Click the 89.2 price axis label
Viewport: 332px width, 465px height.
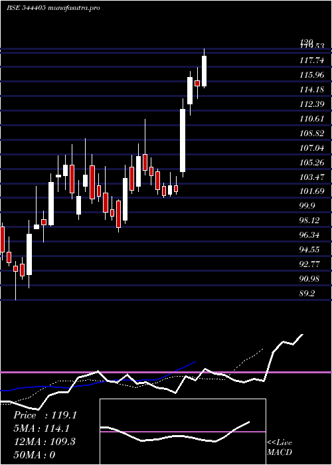pyautogui.click(x=307, y=294)
